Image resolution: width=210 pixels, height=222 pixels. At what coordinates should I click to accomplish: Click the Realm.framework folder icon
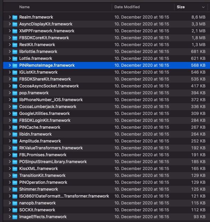pos(15,17)
